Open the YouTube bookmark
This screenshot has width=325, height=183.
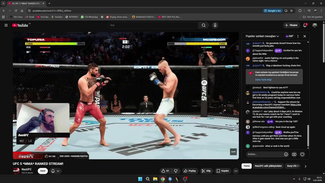coord(43,17)
